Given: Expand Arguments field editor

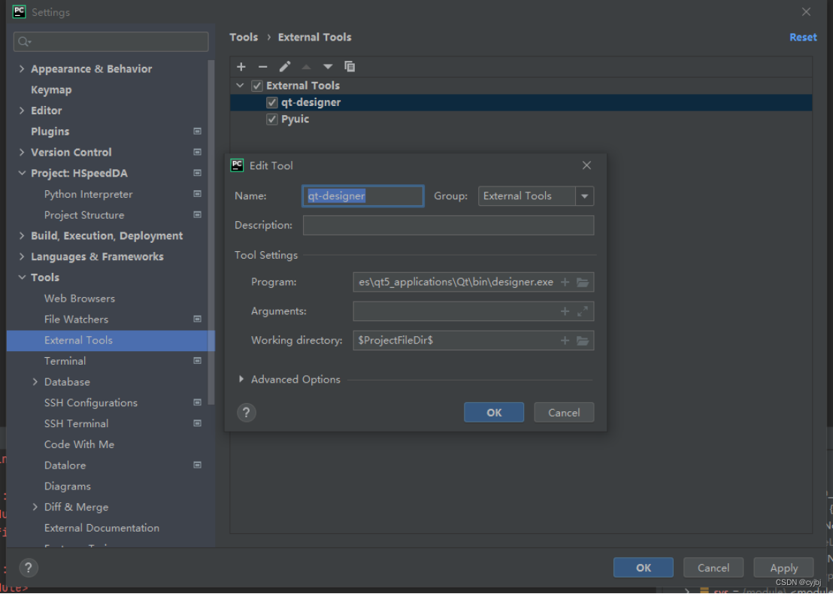Looking at the screenshot, I should [x=582, y=311].
